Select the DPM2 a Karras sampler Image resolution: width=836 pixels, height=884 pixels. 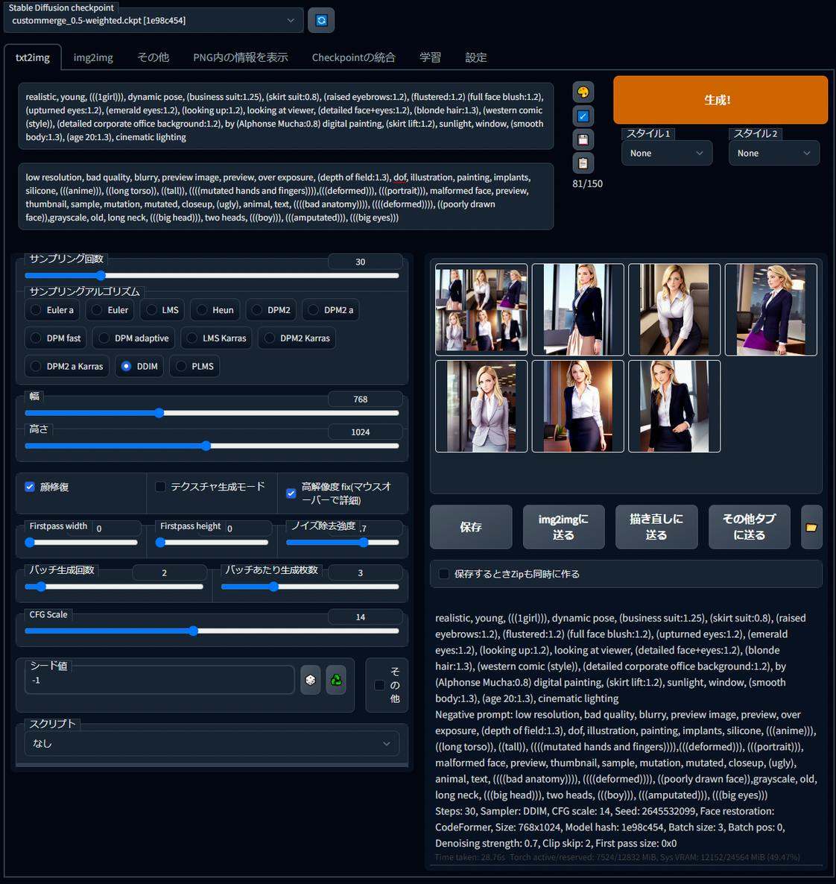click(x=67, y=367)
